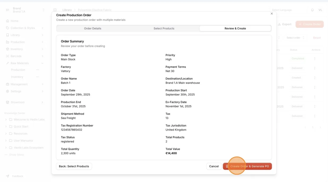Go to the next page arrow
The width and height of the screenshot is (328, 182).
[320, 128]
